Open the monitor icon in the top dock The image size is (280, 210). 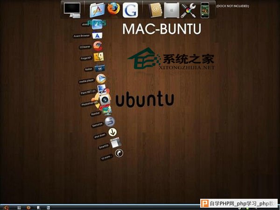(72, 9)
